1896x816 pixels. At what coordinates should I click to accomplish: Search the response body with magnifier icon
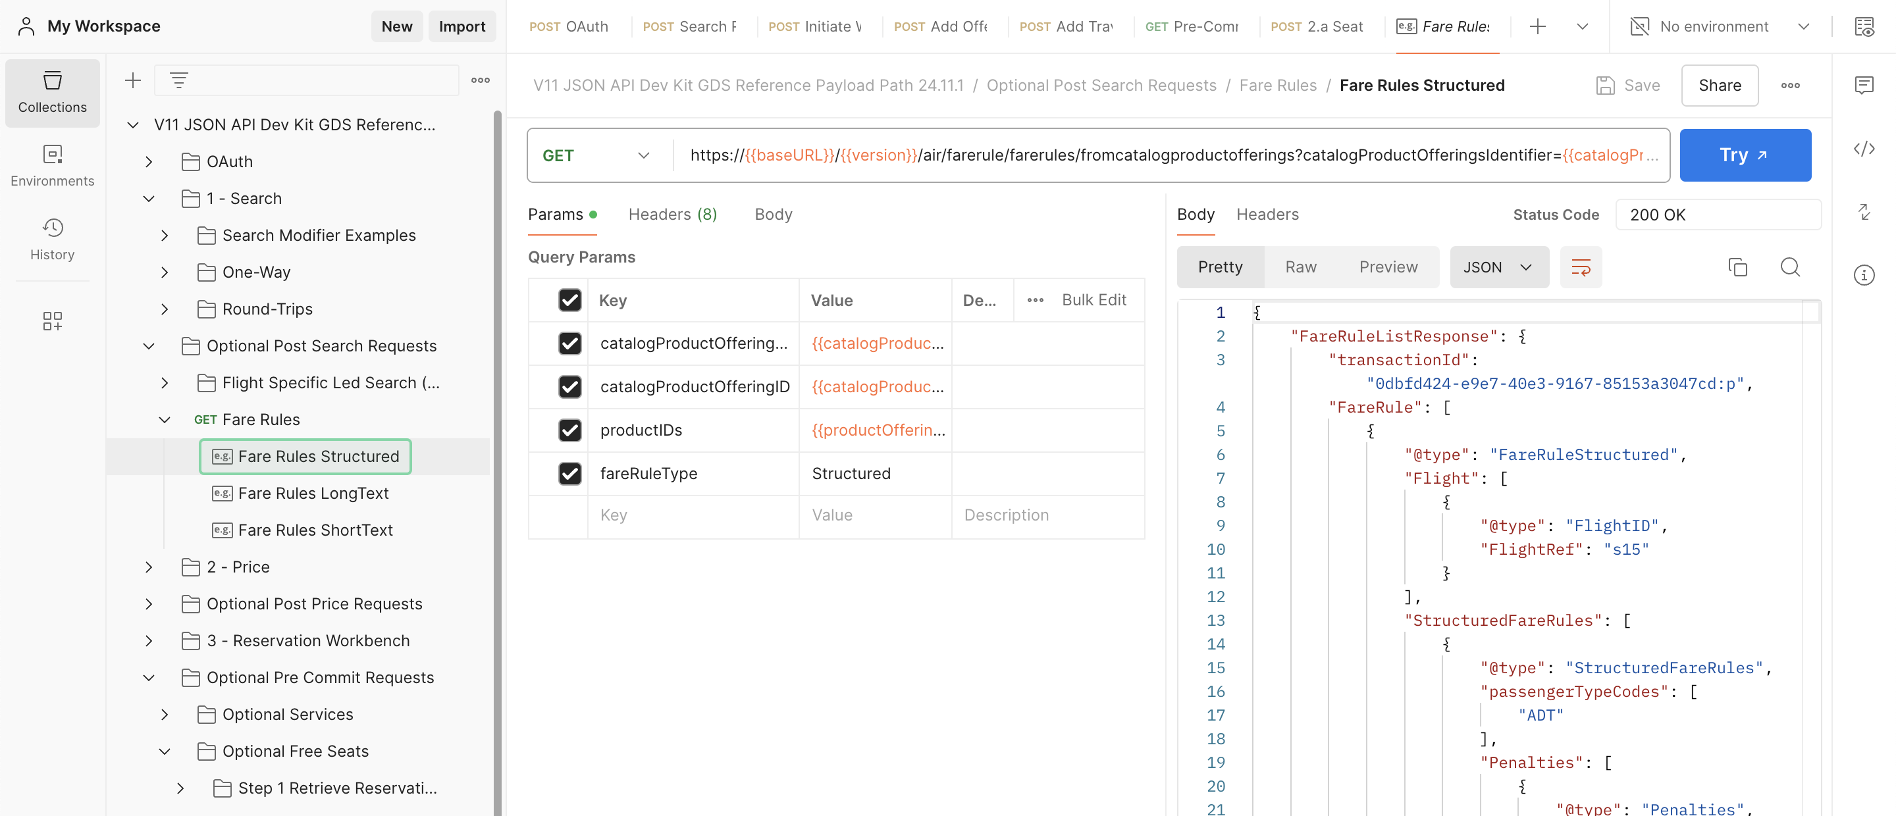pos(1790,267)
